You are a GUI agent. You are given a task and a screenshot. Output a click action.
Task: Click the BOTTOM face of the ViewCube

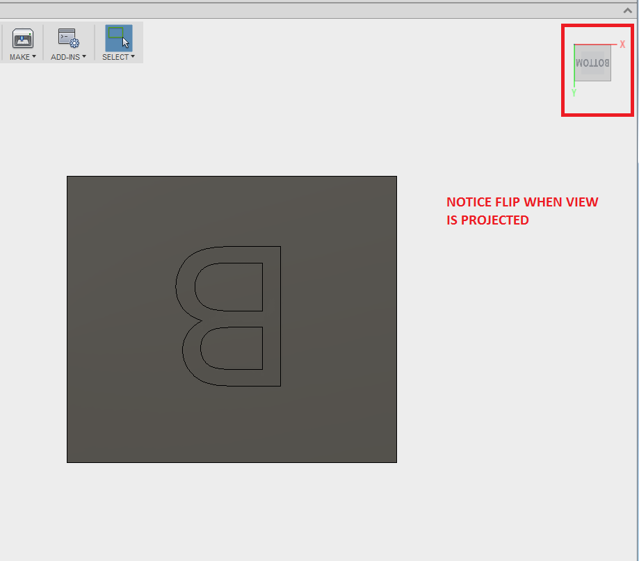click(x=592, y=63)
